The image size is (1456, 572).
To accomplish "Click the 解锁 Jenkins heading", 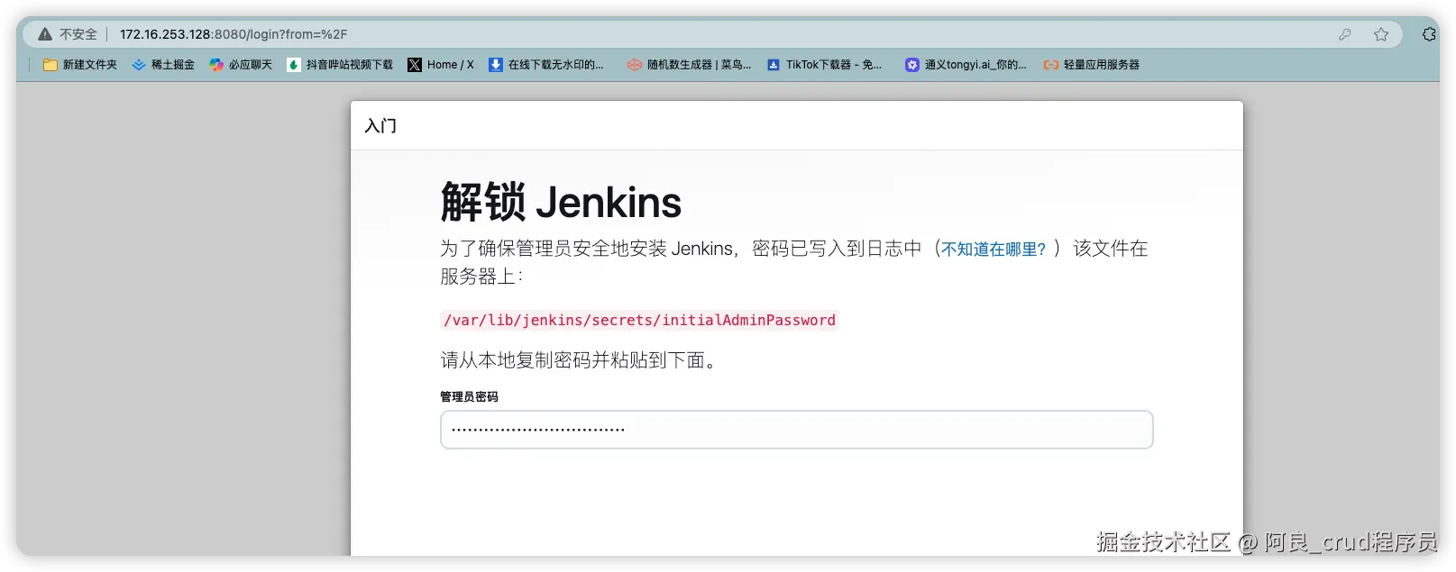I will [x=561, y=202].
